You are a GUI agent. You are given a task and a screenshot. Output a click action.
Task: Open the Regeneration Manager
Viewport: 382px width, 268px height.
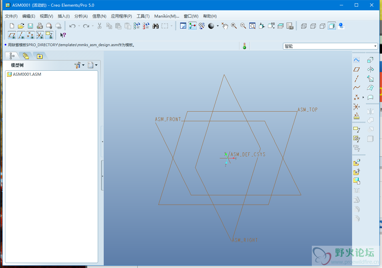point(146,26)
